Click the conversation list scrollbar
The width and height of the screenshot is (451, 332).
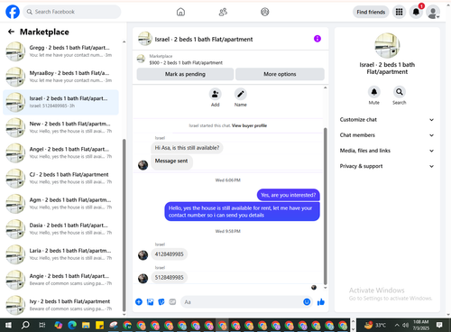(124, 226)
